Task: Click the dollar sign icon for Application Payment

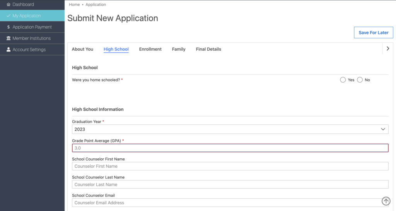Action: coord(9,27)
